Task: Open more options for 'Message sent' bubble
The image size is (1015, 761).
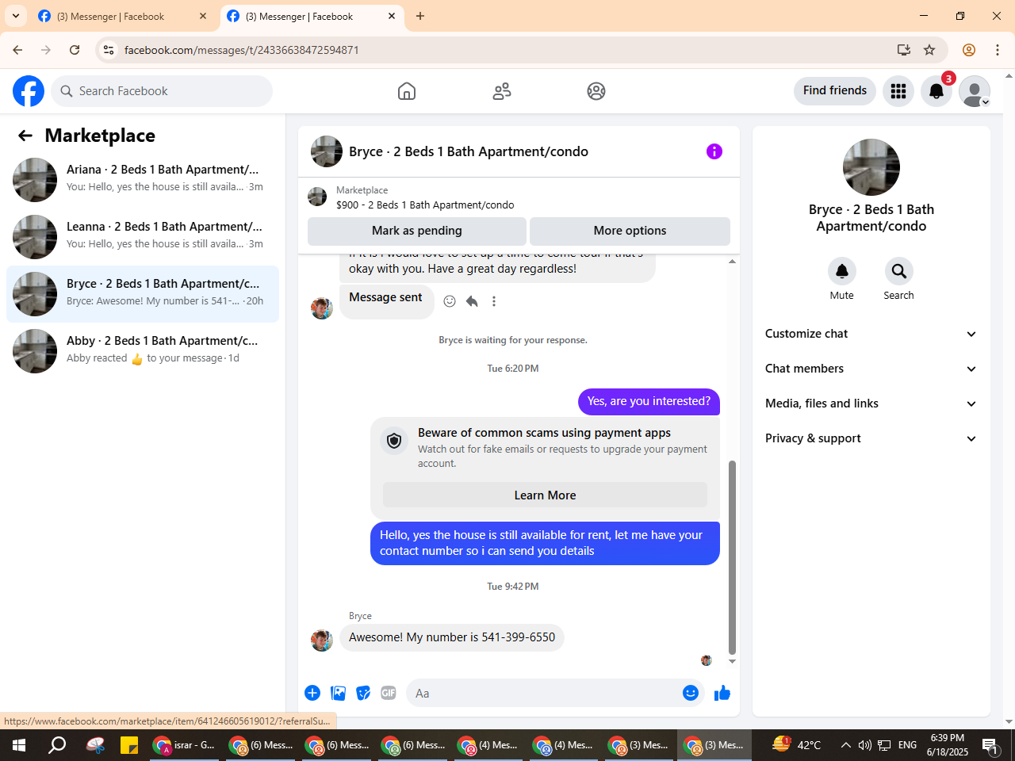Action: click(494, 301)
